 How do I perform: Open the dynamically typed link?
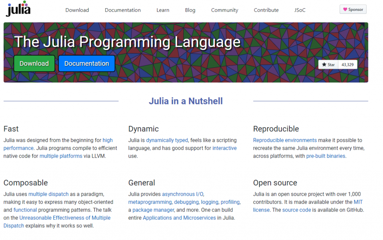pos(168,140)
